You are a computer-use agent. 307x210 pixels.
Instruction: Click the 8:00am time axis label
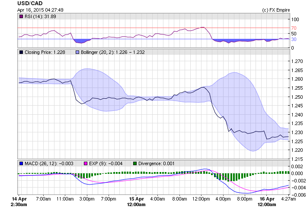[179, 199]
